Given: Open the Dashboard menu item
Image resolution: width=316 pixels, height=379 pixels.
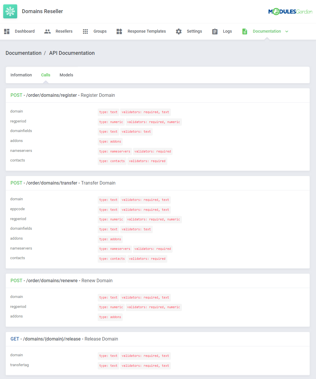Looking at the screenshot, I should [x=25, y=31].
